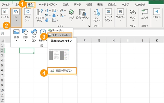The height and width of the screenshot is (103, 164).
Task: Select column header F
Action: [x=84, y=40]
